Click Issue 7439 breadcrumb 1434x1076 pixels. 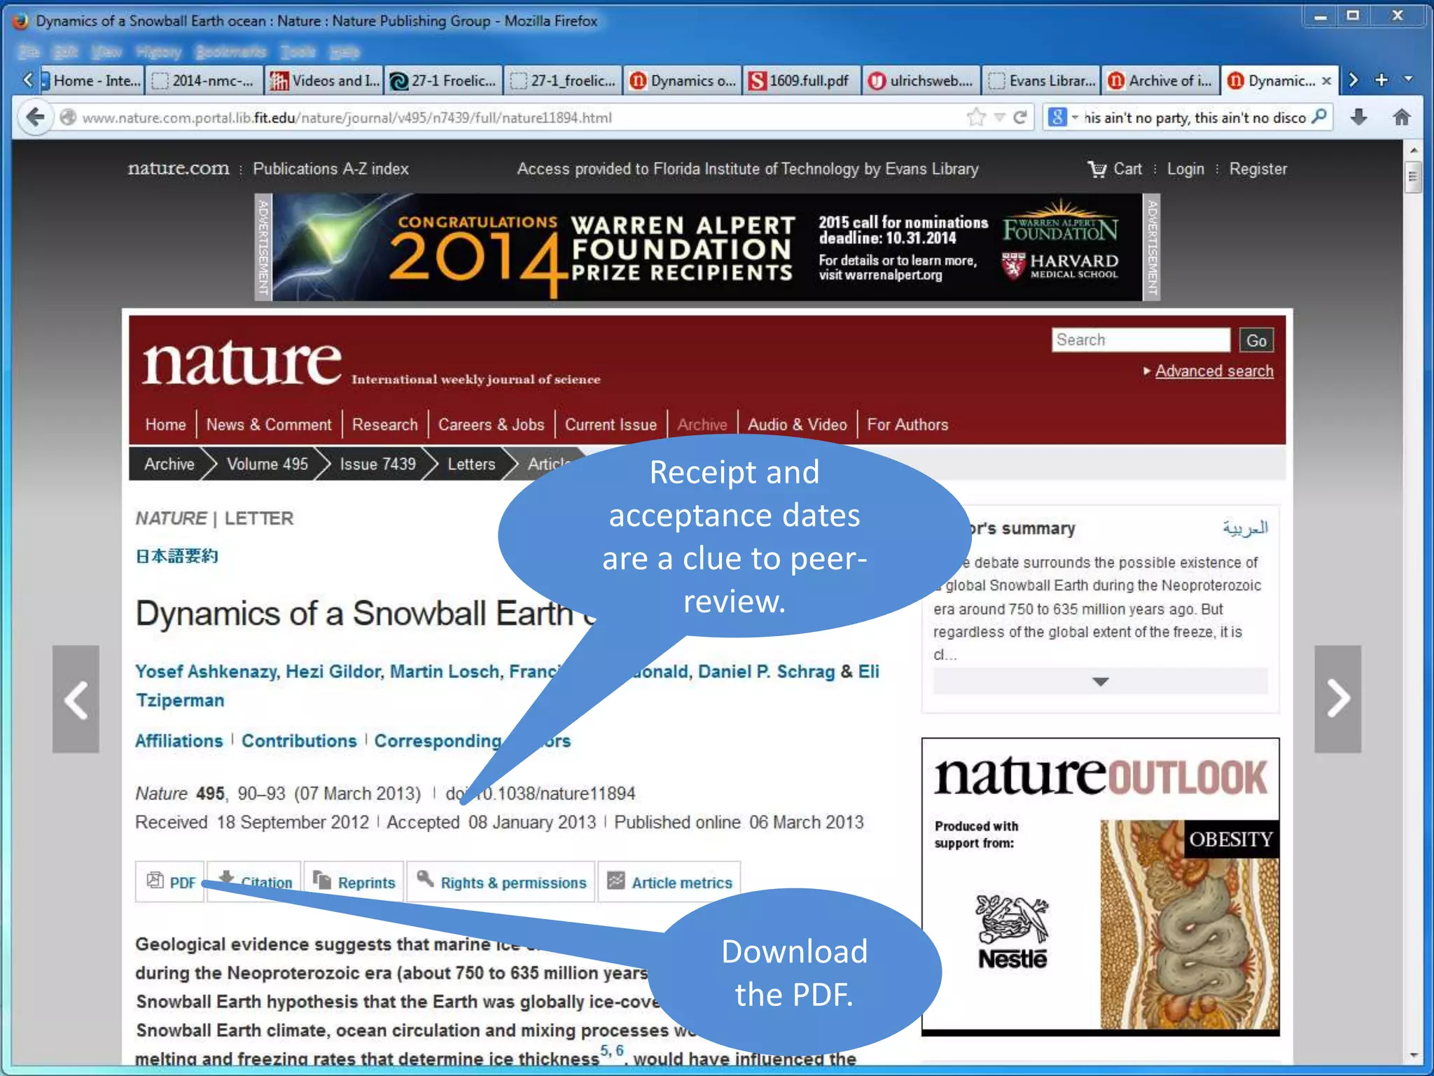(x=377, y=464)
